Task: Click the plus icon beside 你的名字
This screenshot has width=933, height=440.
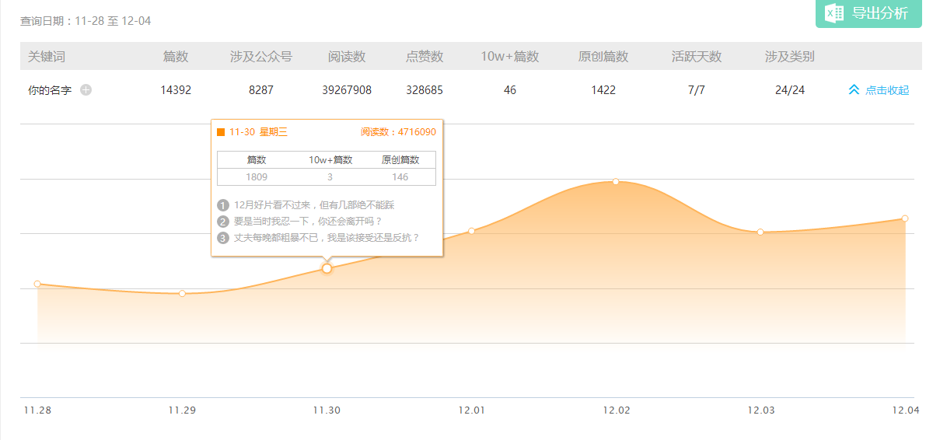Action: pyautogui.click(x=86, y=90)
